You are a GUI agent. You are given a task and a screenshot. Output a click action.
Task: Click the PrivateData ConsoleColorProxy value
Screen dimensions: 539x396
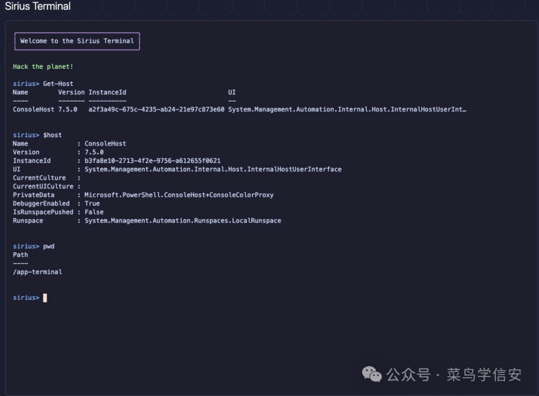tap(179, 195)
